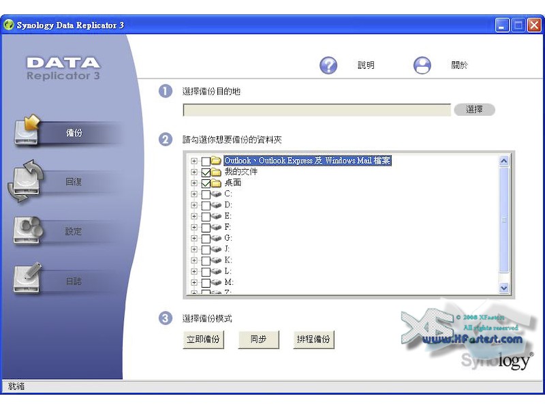The width and height of the screenshot is (545, 409).
Task: Expand the D: drive node
Action: [194, 205]
